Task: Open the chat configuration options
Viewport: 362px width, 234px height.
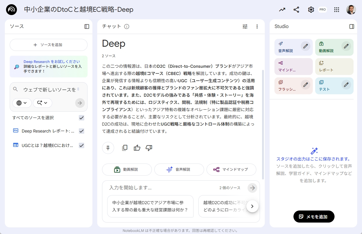Action: click(x=245, y=27)
